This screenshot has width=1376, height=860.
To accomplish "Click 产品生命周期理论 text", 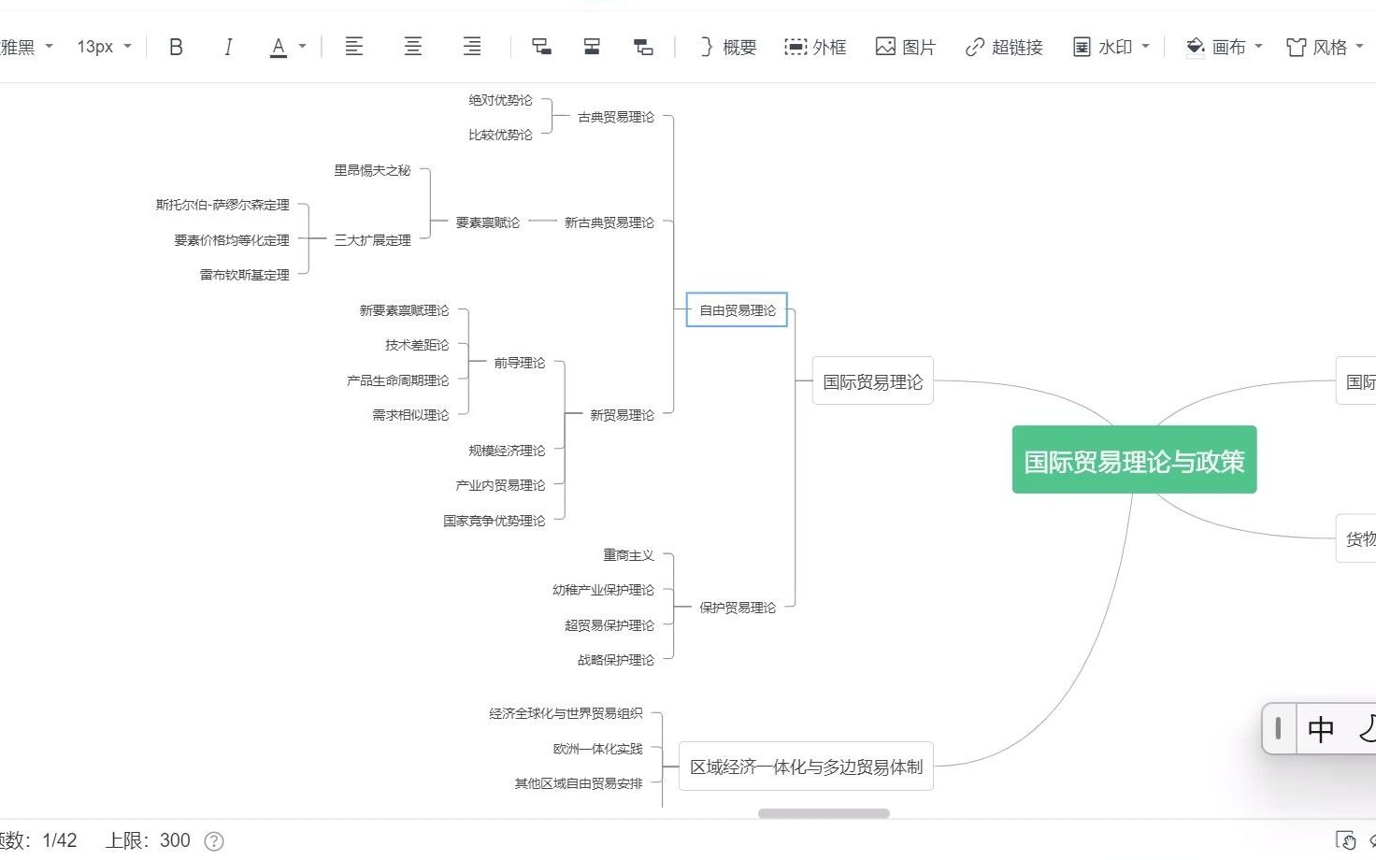I will coord(397,380).
